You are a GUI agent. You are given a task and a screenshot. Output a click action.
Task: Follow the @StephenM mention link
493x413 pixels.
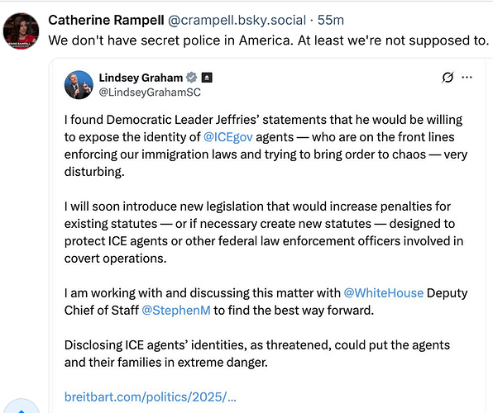176,311
